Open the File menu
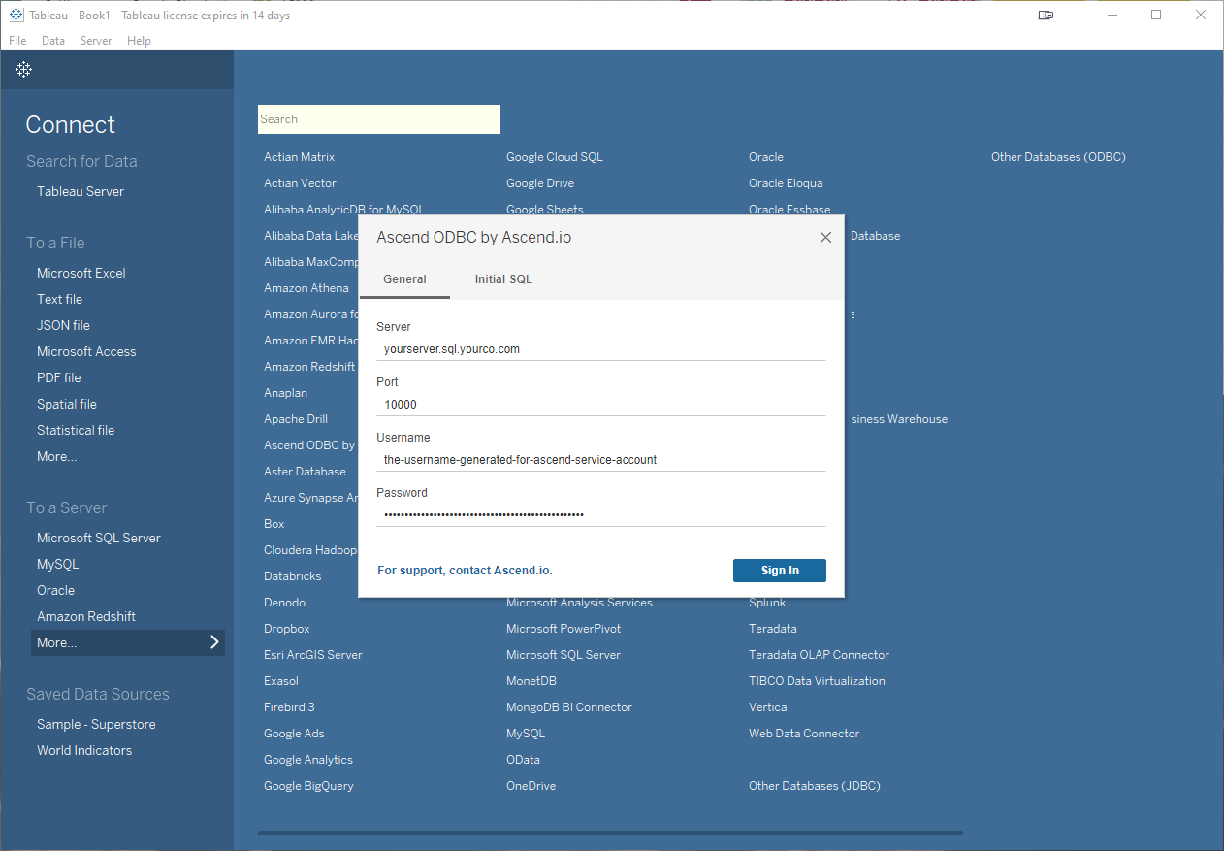The image size is (1224, 851). (17, 41)
